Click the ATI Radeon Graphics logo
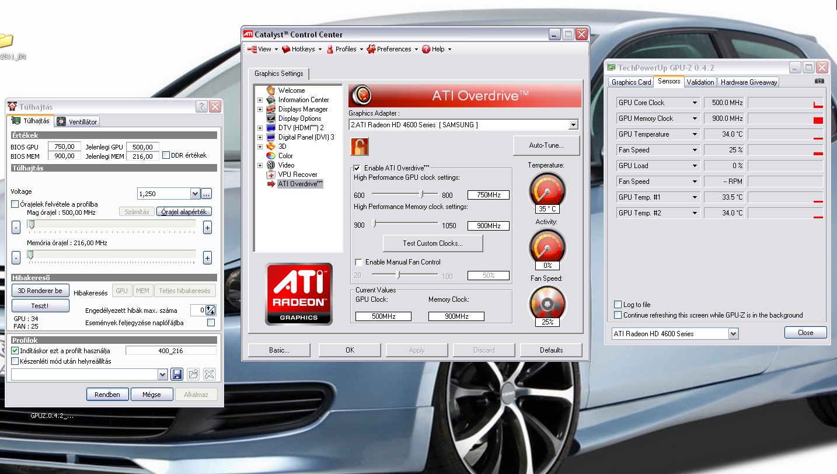This screenshot has height=474, width=837. pyautogui.click(x=299, y=294)
